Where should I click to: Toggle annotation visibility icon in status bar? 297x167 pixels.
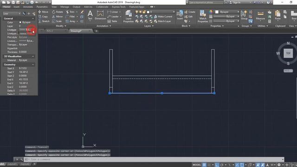(258, 165)
